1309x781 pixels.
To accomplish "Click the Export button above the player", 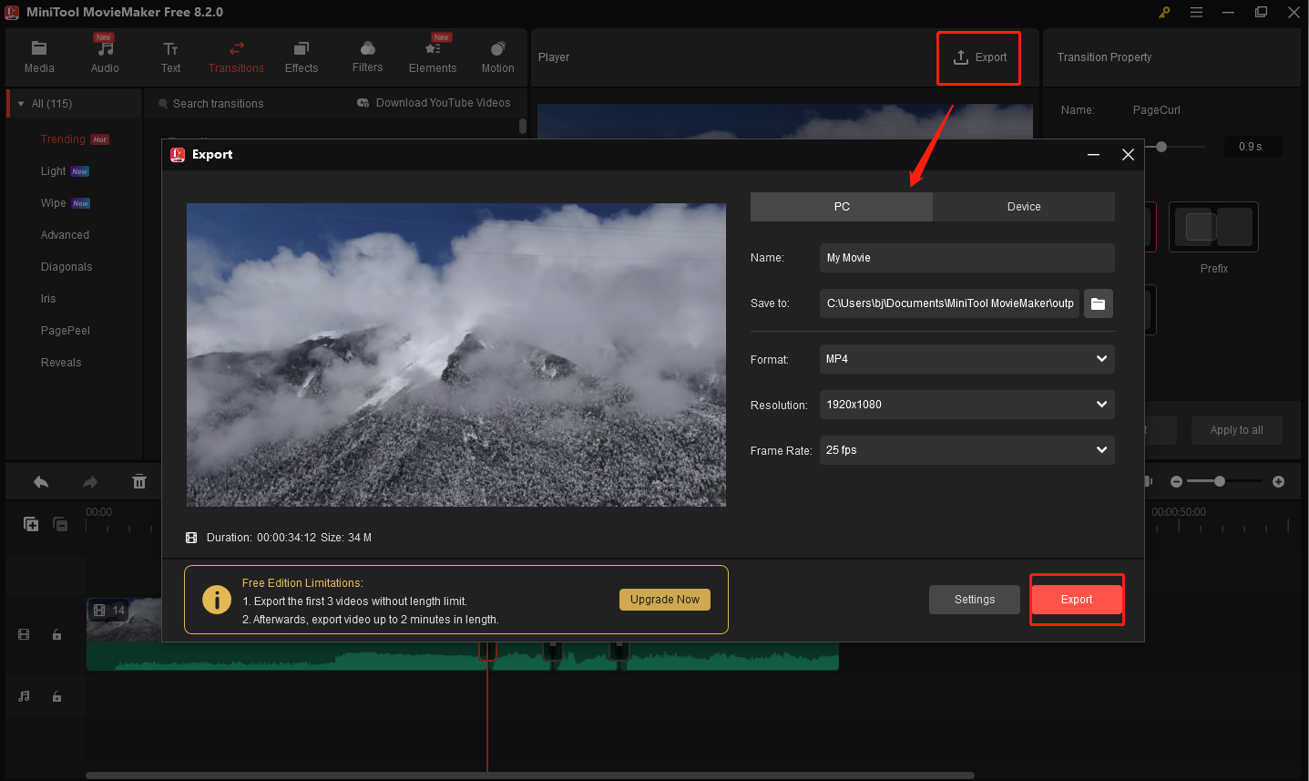I will click(x=979, y=57).
